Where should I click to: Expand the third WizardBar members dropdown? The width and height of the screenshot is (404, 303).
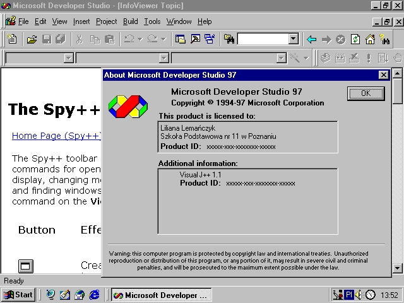[282, 58]
